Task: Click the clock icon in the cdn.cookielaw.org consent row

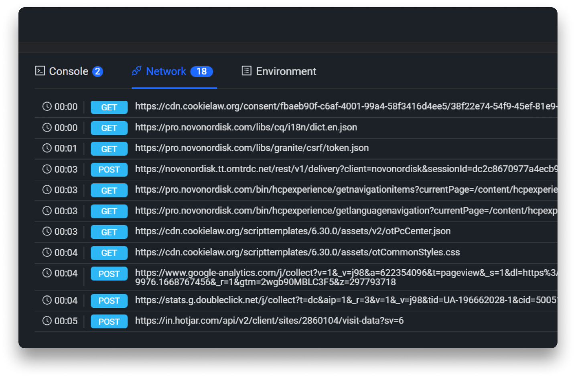Action: (47, 106)
